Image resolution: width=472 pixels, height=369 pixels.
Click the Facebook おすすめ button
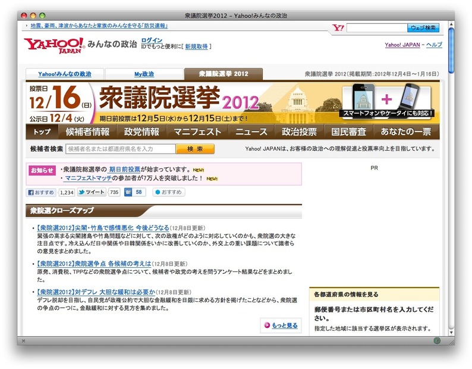41,192
